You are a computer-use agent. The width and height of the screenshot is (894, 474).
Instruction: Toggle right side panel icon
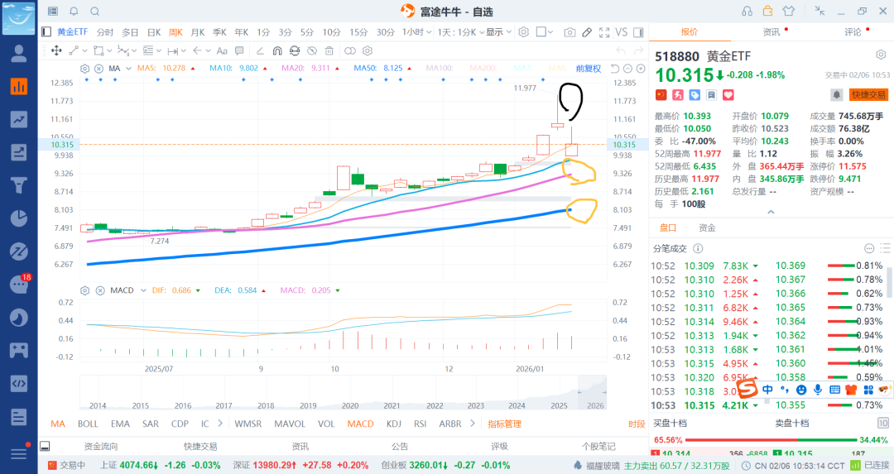tap(638, 32)
